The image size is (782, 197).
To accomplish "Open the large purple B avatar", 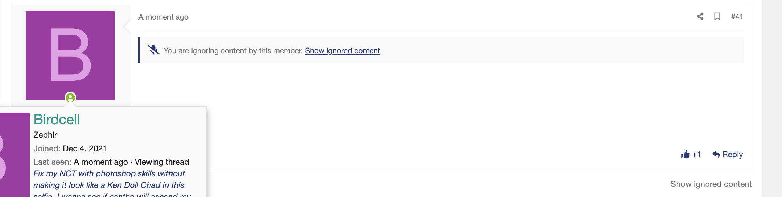I will pyautogui.click(x=70, y=55).
